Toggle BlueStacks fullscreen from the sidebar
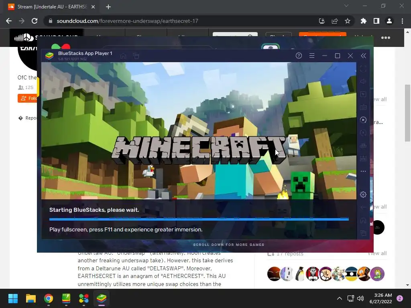The width and height of the screenshot is (411, 308). (363, 69)
